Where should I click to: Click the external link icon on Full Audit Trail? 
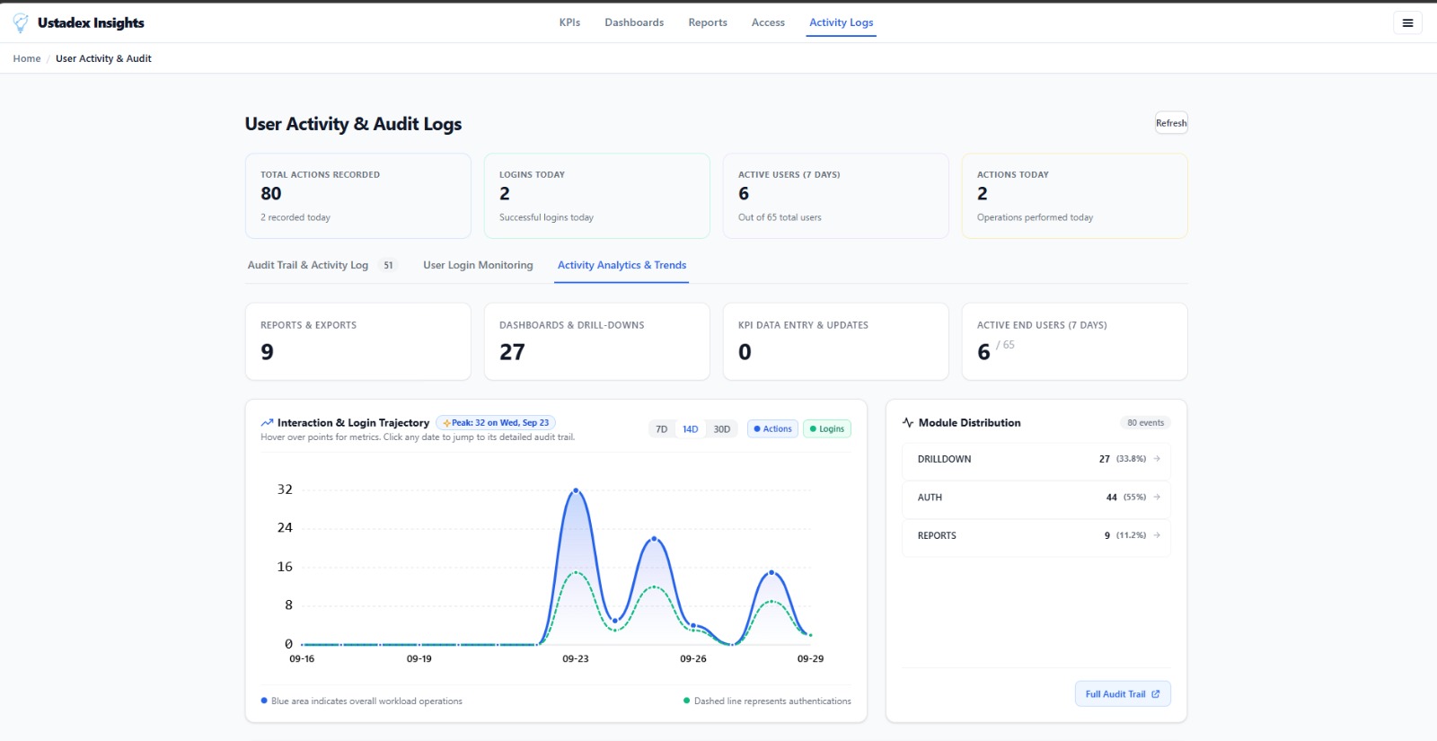[x=1156, y=694]
